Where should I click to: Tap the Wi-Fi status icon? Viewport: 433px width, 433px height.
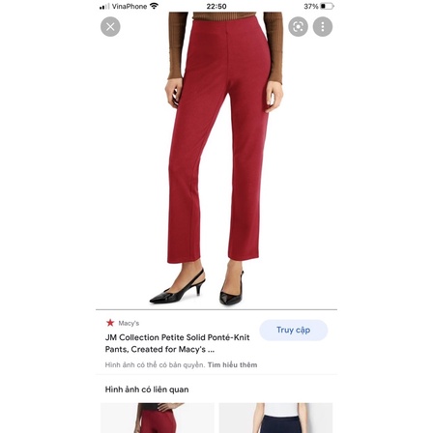point(154,6)
